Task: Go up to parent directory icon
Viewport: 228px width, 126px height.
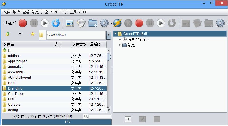Action: coord(7,34)
